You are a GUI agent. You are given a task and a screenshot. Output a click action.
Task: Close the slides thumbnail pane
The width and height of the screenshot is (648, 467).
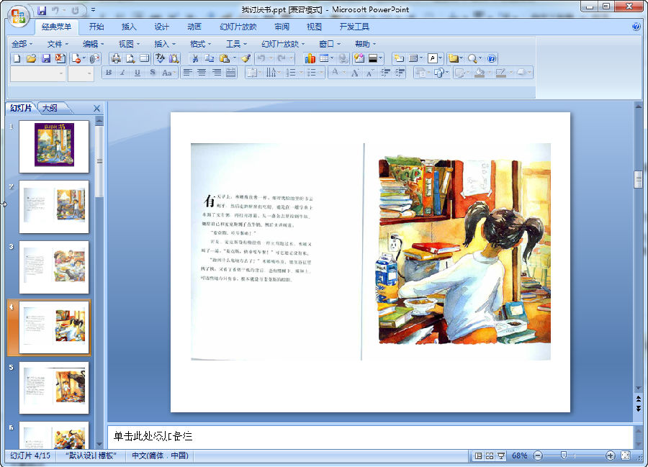click(96, 108)
